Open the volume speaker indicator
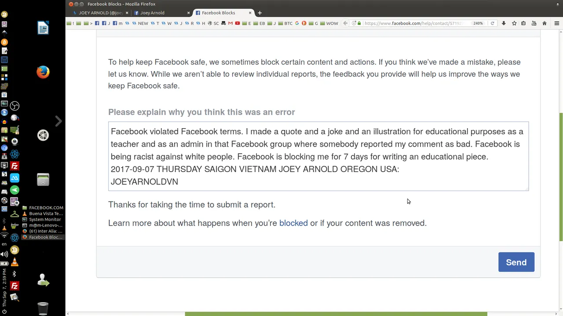 (4, 254)
